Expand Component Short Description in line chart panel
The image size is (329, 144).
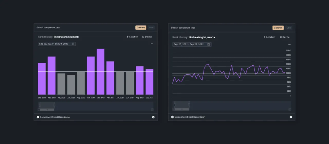click(x=291, y=117)
